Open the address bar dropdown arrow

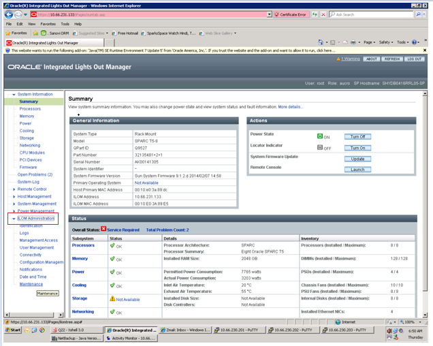270,15
